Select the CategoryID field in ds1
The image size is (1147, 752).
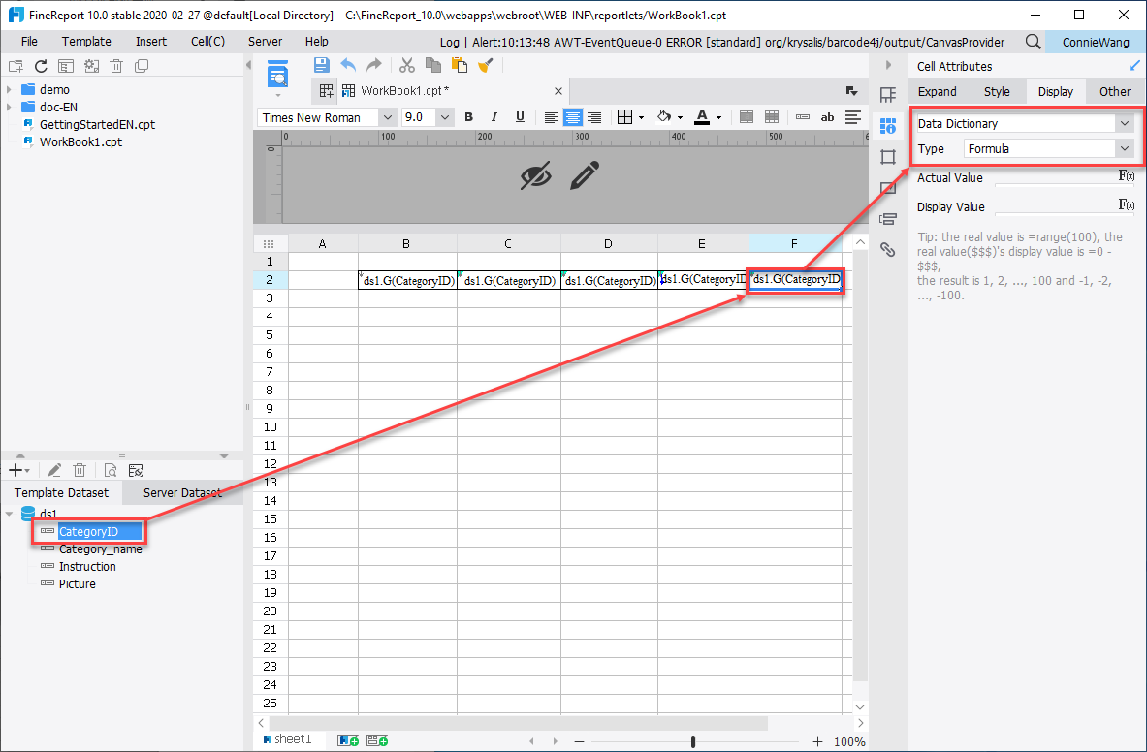tap(90, 531)
